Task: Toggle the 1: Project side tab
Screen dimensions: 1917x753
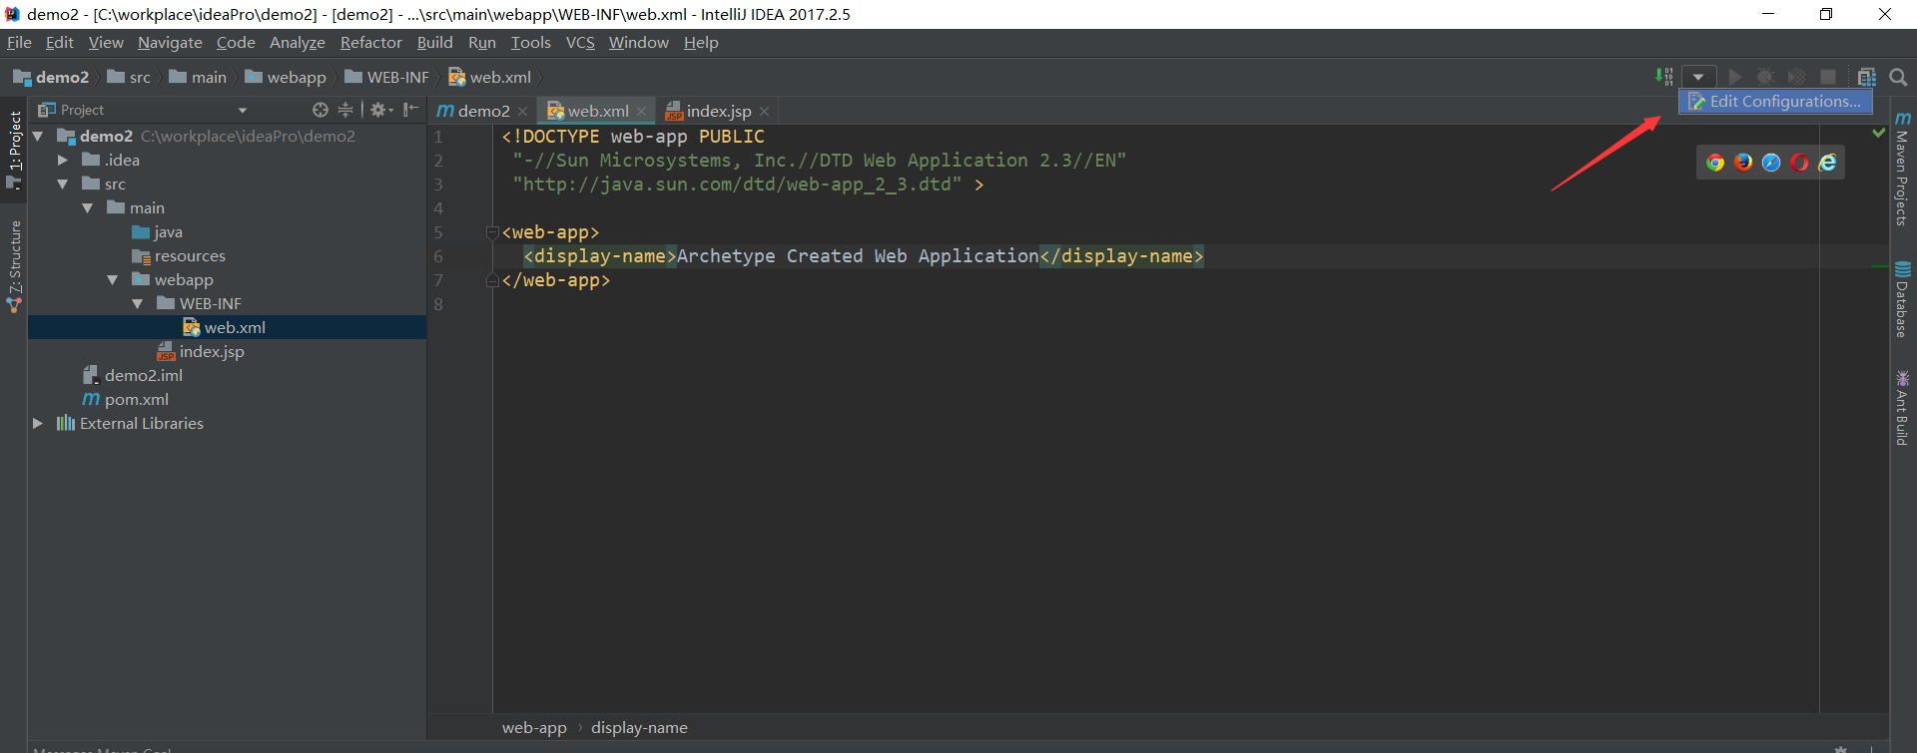Action: click(14, 150)
